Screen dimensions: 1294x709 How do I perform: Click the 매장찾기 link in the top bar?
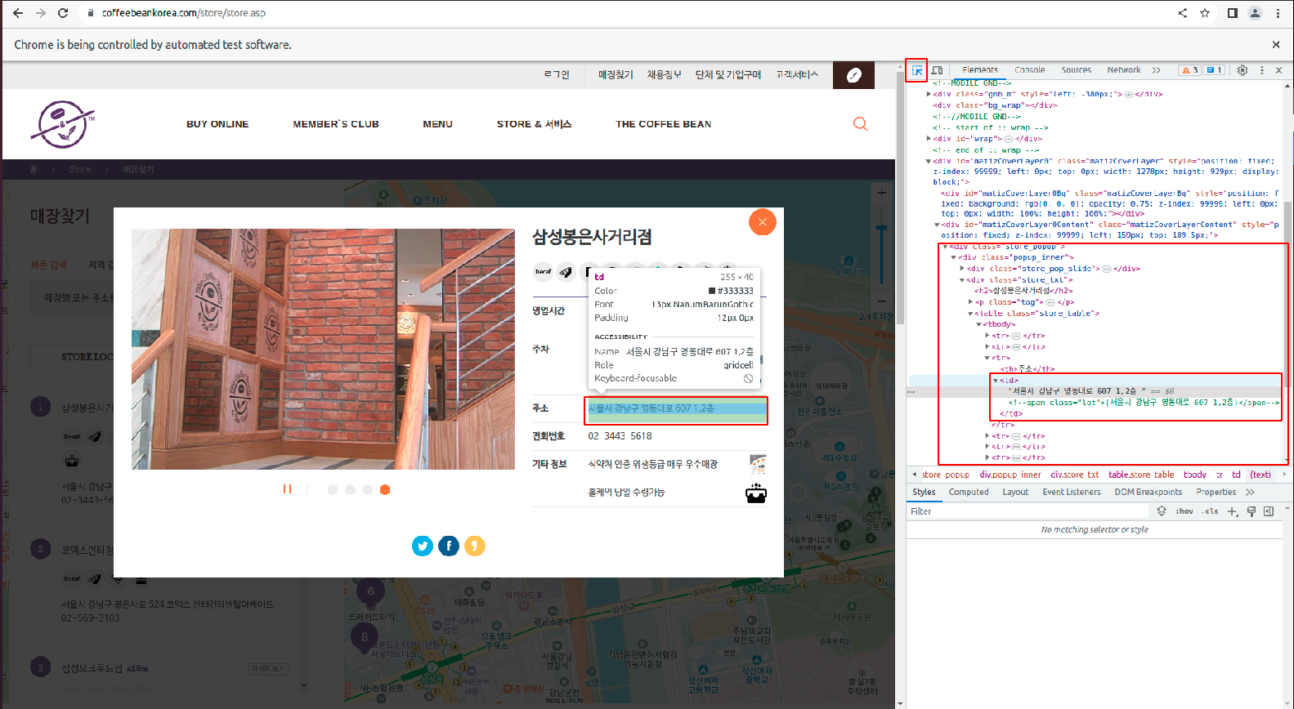[616, 74]
